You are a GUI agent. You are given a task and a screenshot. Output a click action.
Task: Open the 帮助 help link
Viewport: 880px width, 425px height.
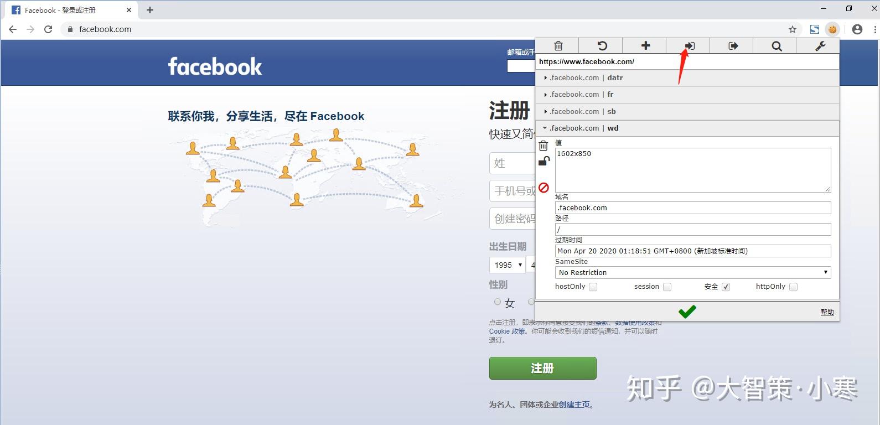pos(827,312)
